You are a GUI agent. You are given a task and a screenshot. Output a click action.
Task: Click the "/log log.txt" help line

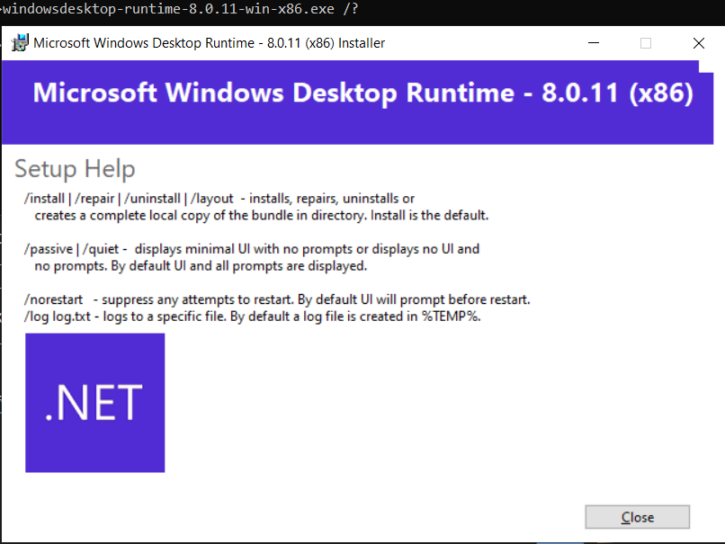click(253, 317)
